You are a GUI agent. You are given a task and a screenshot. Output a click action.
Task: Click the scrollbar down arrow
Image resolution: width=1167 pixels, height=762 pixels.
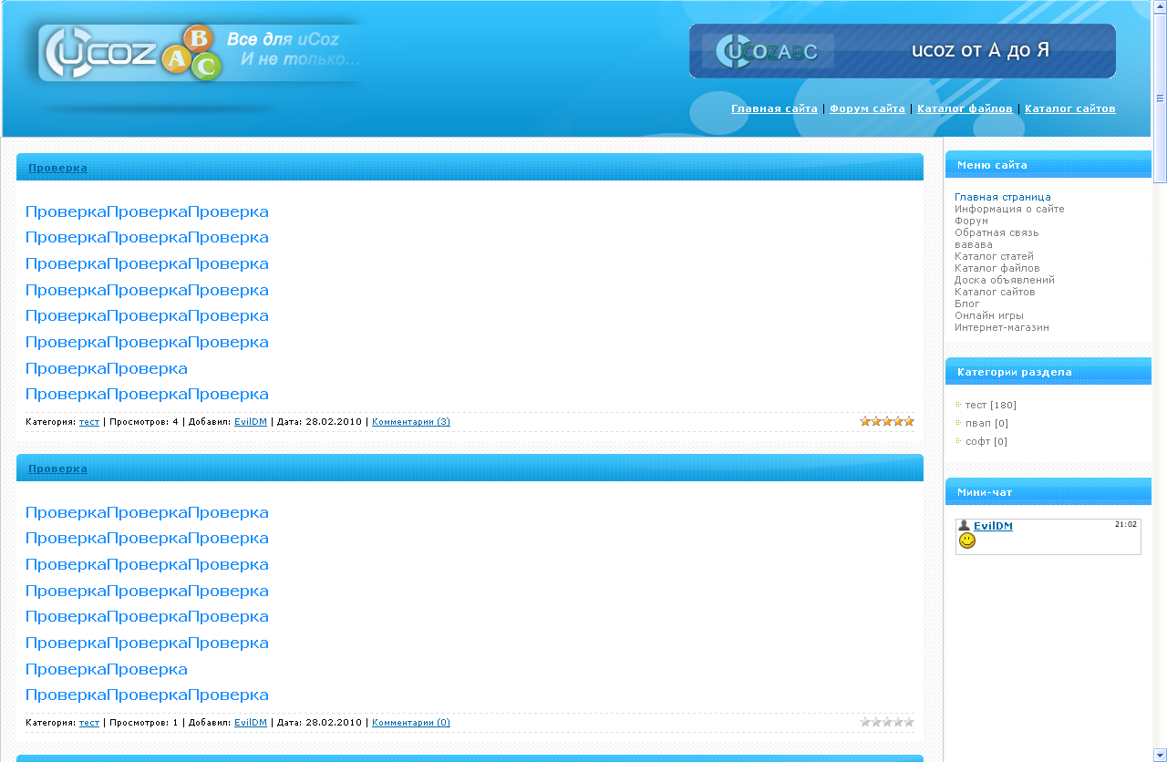1160,756
